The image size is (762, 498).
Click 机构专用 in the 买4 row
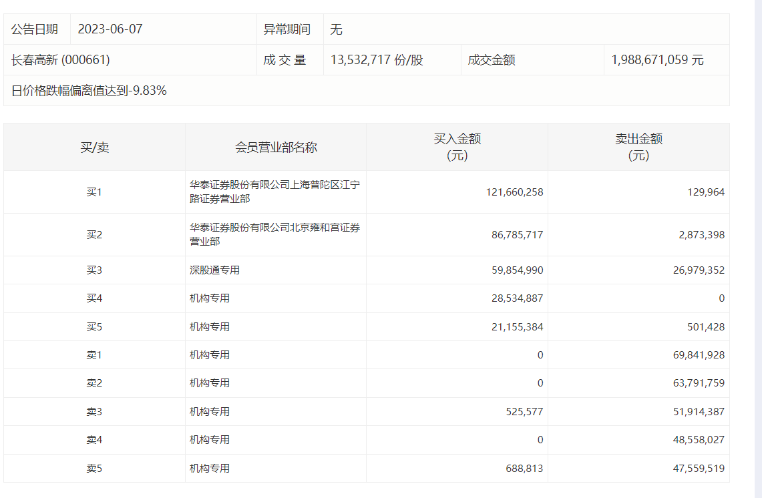pyautogui.click(x=210, y=298)
